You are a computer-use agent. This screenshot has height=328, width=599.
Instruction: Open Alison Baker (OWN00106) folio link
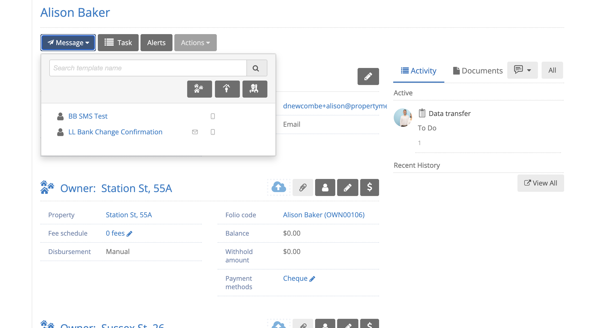coord(324,215)
